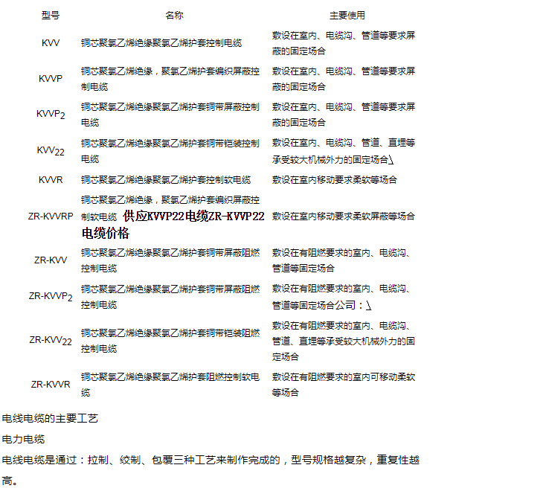Click the 电线电缆的主要工艺 heading
The height and width of the screenshot is (494, 540).
pyautogui.click(x=50, y=419)
